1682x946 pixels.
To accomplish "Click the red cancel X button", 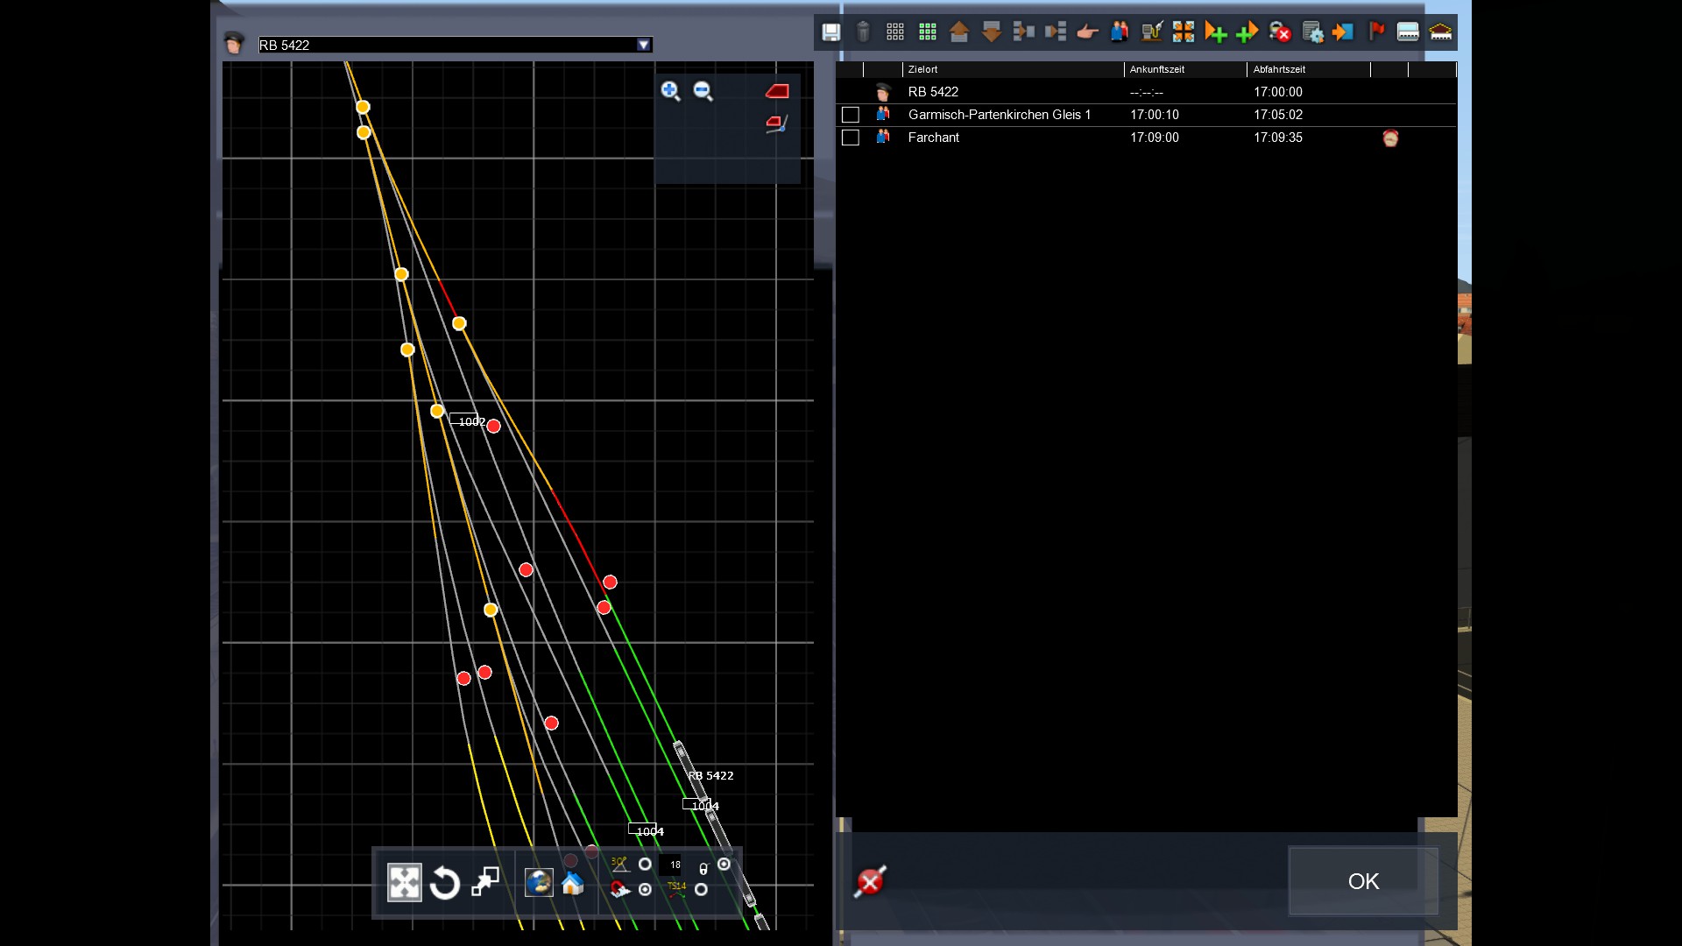I will pos(870,881).
